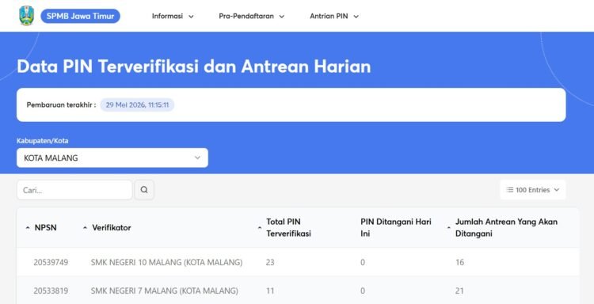The width and height of the screenshot is (594, 304).
Task: Select SMK NEGERI 7 MALANG row name
Action: [x=165, y=291]
